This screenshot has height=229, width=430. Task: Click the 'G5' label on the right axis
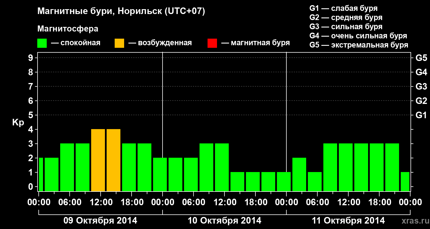coord(421,58)
